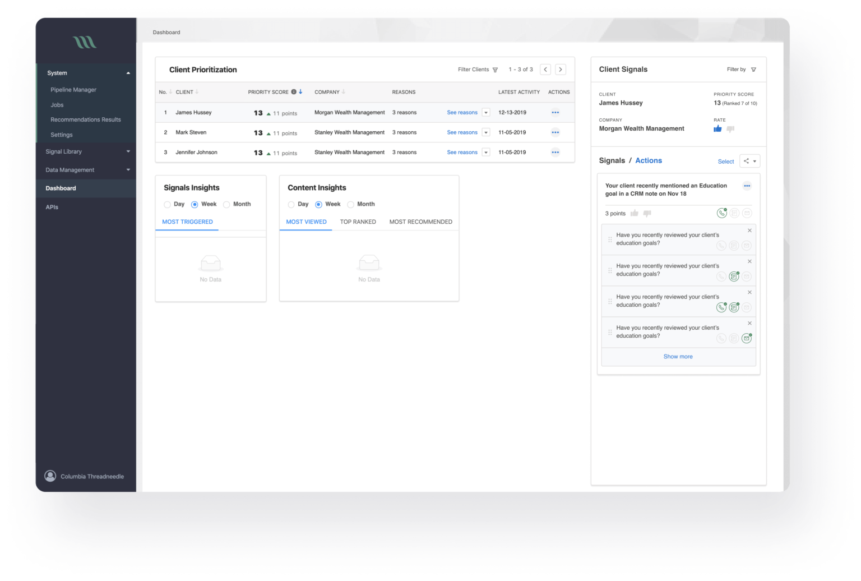Viewport: 861px width, 581px height.
Task: Sort the Client column arrow
Action: click(197, 91)
